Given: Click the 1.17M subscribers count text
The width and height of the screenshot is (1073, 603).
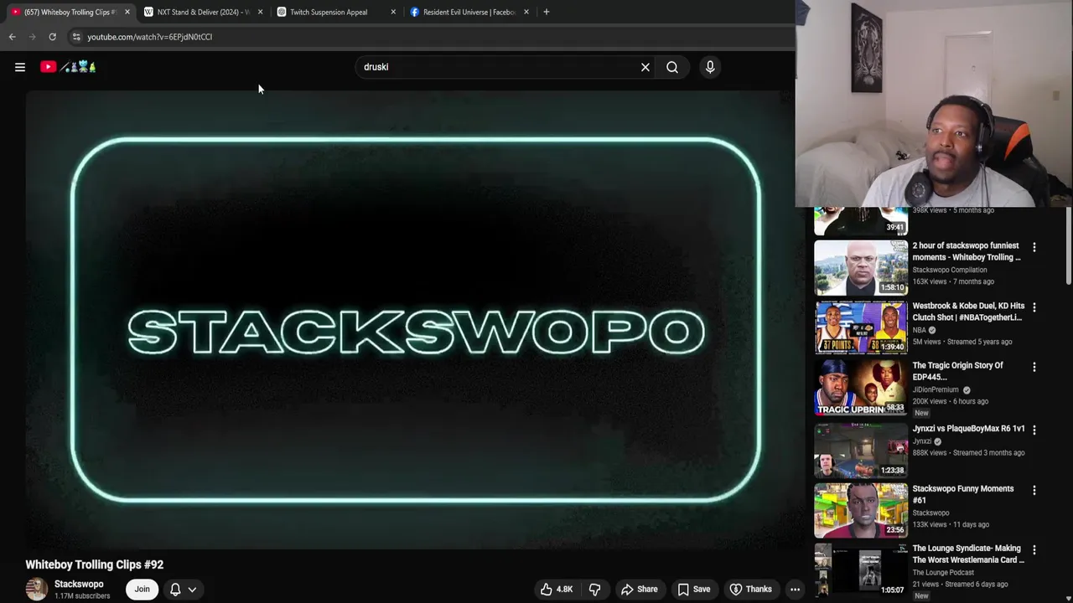Looking at the screenshot, I should pyautogui.click(x=82, y=596).
